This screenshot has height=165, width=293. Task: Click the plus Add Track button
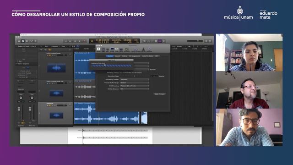click(41, 50)
